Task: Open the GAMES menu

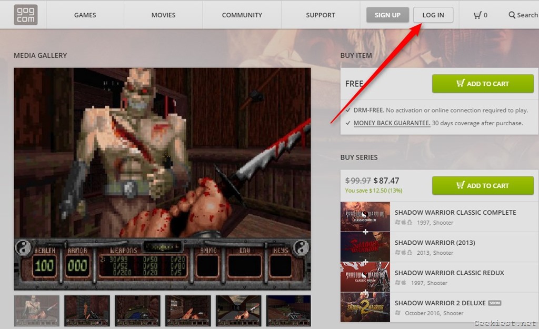Action: tap(85, 15)
